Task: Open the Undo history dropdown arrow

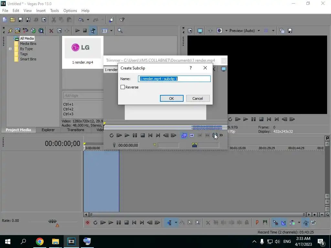Action: point(88,20)
